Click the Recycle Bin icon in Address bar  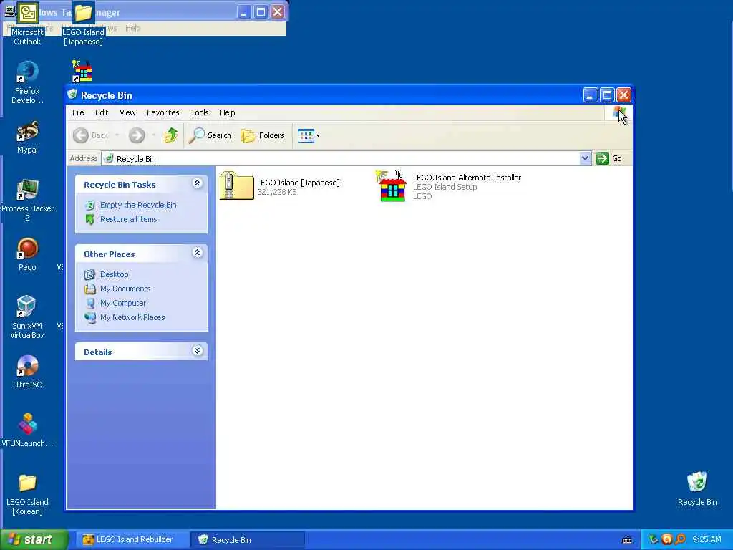tap(109, 158)
